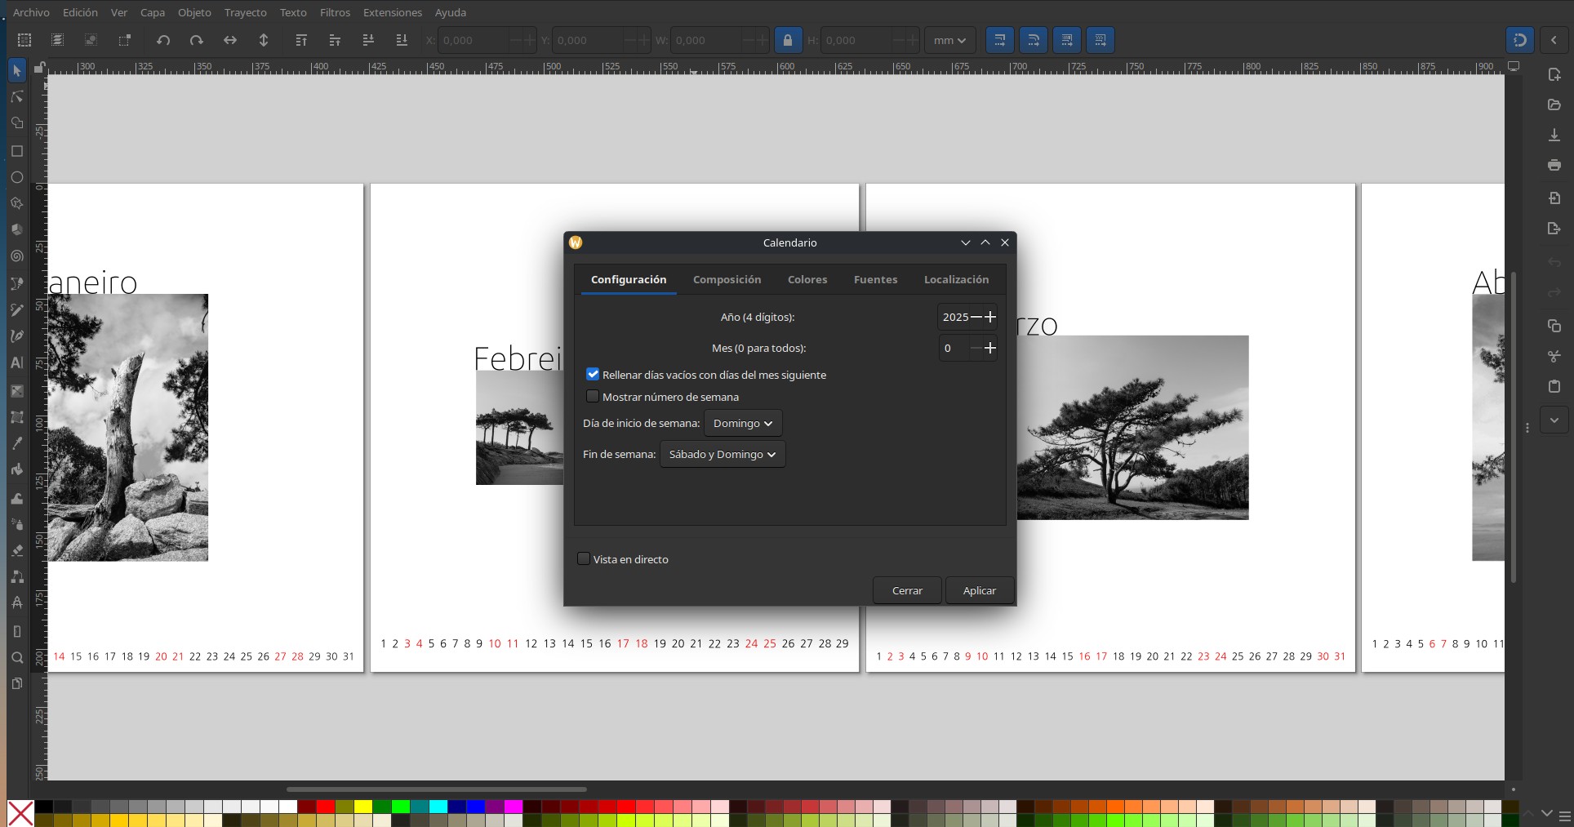Viewport: 1574px width, 827px height.
Task: Increase the year value with plus button
Action: tap(990, 317)
